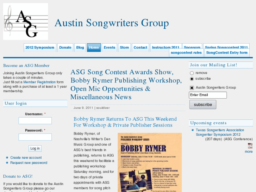This screenshot has height=192, width=256.
Task: Focus the Password input field
Action: point(35,137)
